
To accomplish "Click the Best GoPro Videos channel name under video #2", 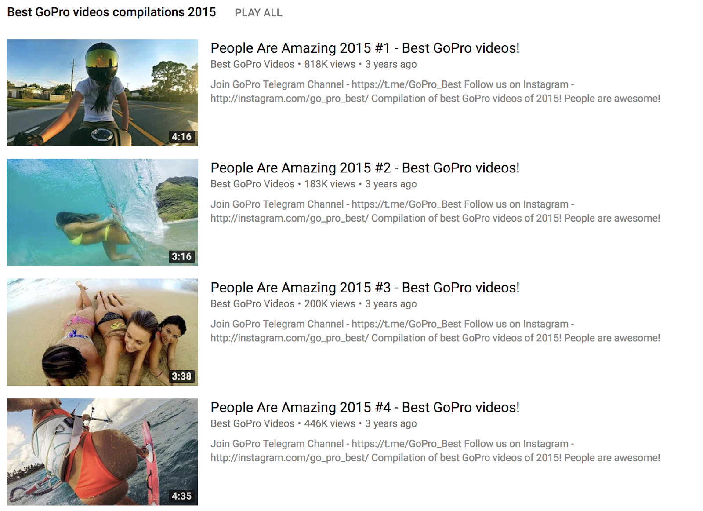I will (252, 184).
